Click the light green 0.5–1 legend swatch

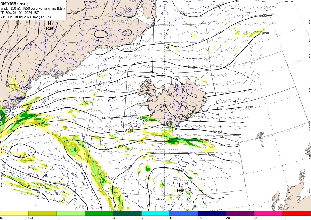coord(71,213)
